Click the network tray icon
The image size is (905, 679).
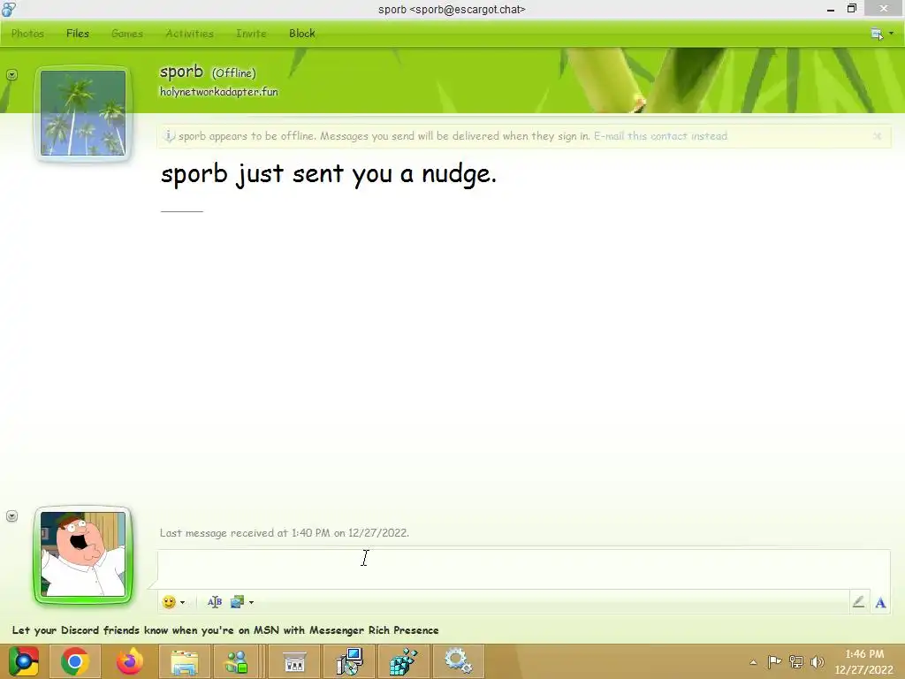[x=796, y=661]
